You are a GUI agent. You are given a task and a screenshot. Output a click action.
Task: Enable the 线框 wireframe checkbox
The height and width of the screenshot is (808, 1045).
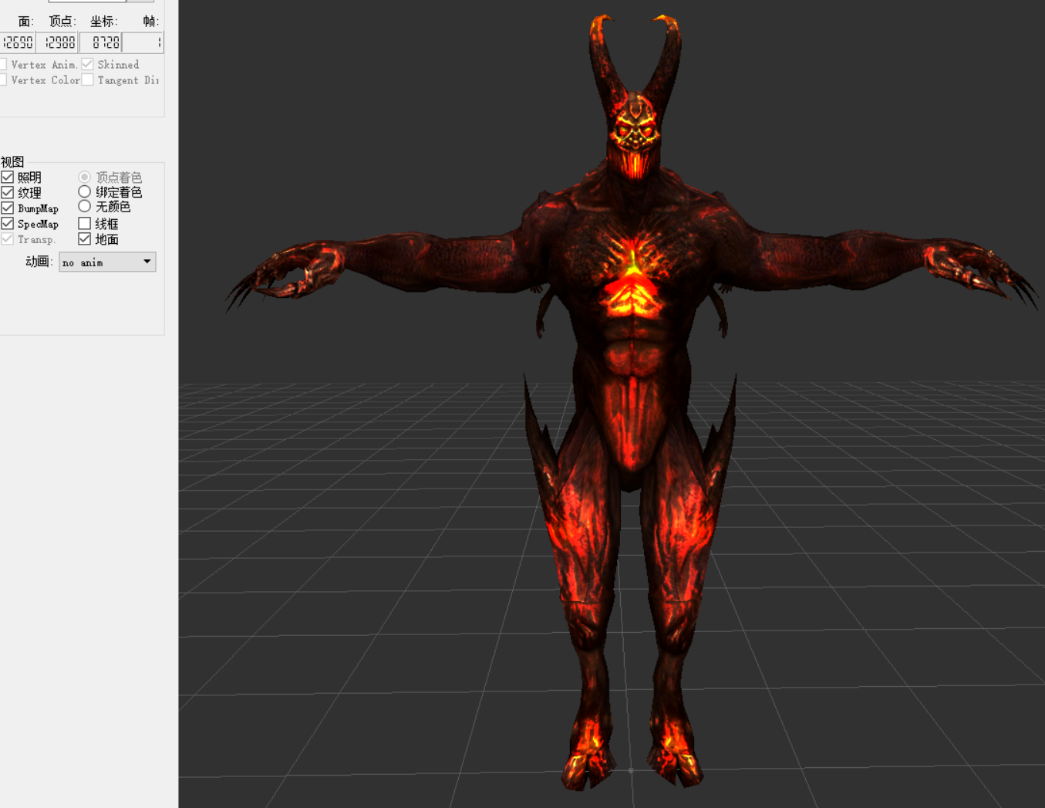[x=85, y=224]
